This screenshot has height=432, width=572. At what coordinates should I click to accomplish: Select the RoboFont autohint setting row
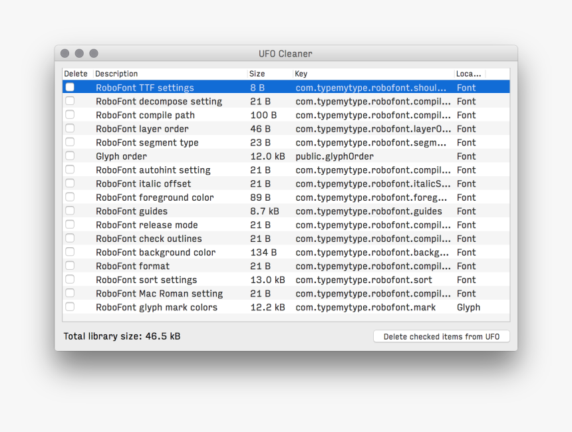pyautogui.click(x=286, y=170)
